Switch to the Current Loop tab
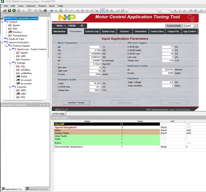 tap(92, 31)
